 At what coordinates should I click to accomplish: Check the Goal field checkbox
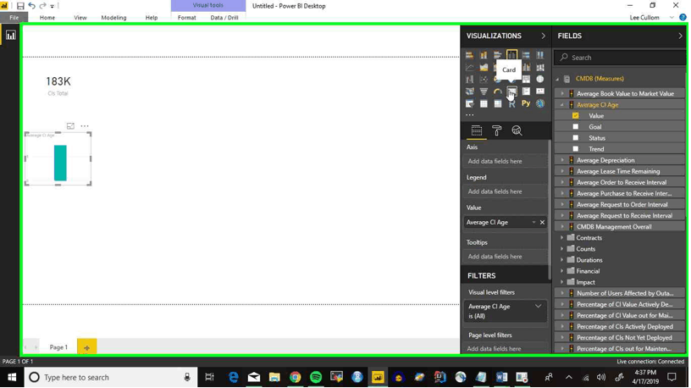pos(576,126)
